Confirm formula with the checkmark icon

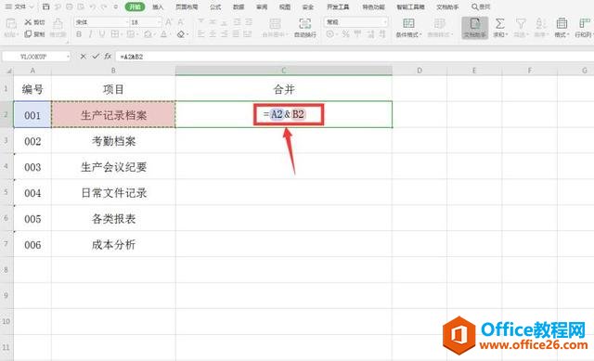tap(96, 56)
